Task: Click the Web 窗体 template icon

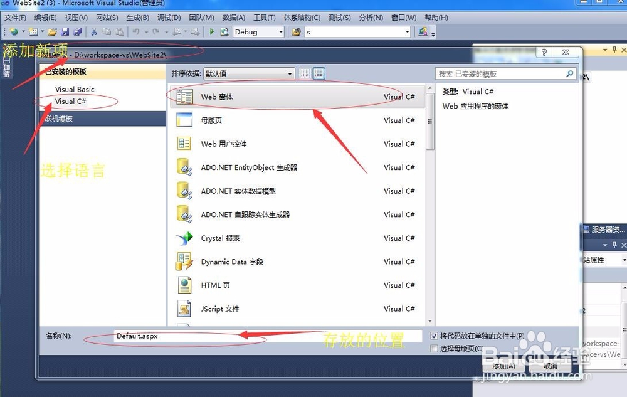Action: [184, 97]
